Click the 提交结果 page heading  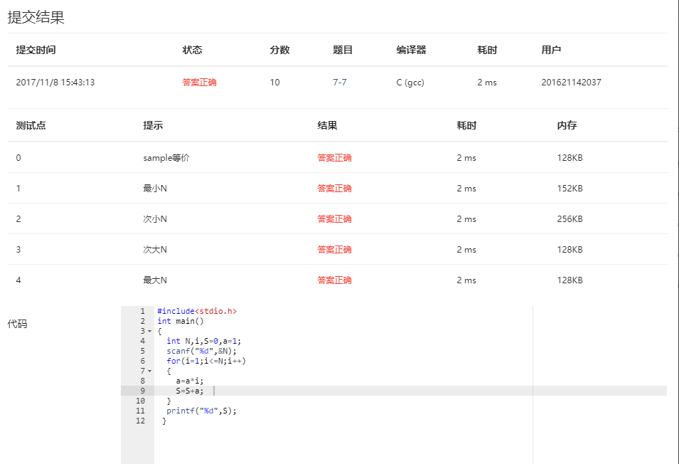click(x=36, y=17)
